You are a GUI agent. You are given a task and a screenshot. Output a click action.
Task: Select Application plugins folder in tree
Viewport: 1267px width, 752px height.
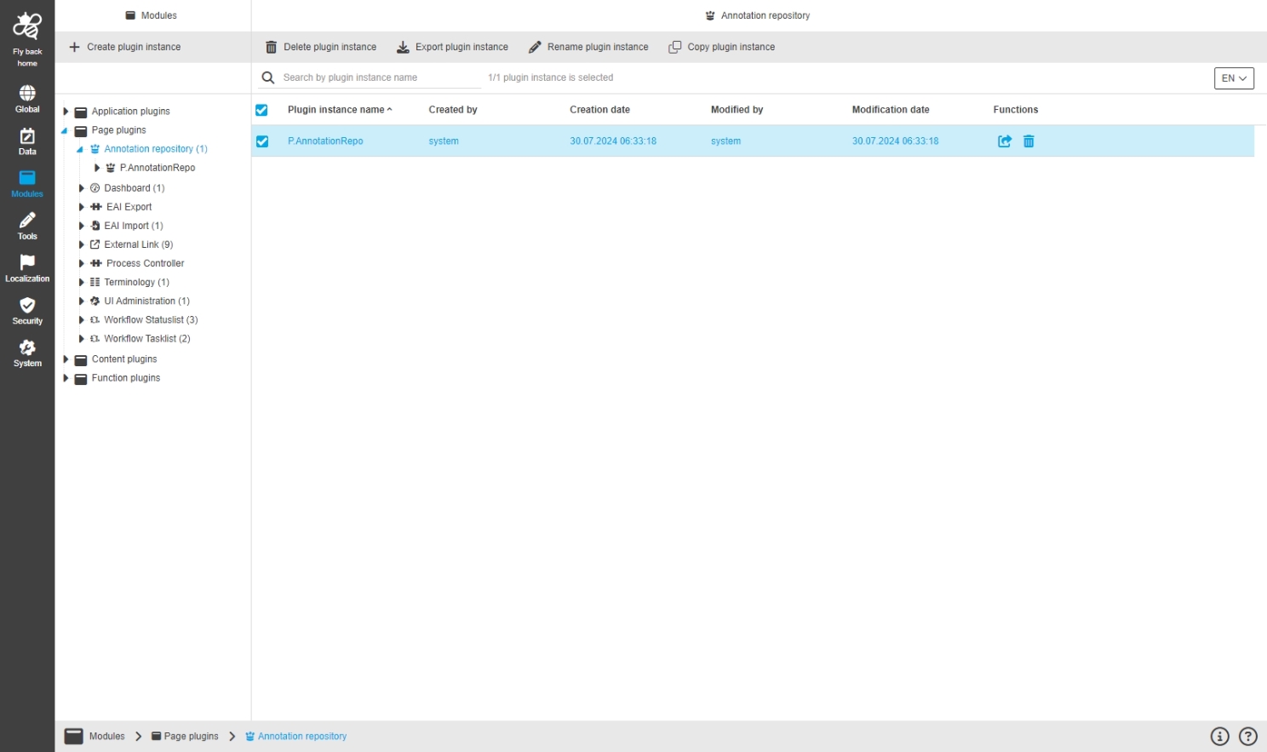130,112
